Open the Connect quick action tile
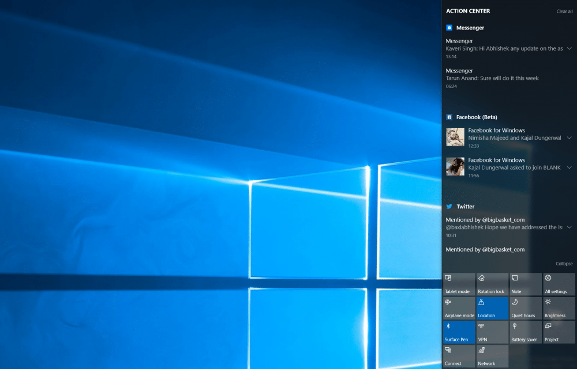This screenshot has height=369, width=577. pyautogui.click(x=459, y=356)
